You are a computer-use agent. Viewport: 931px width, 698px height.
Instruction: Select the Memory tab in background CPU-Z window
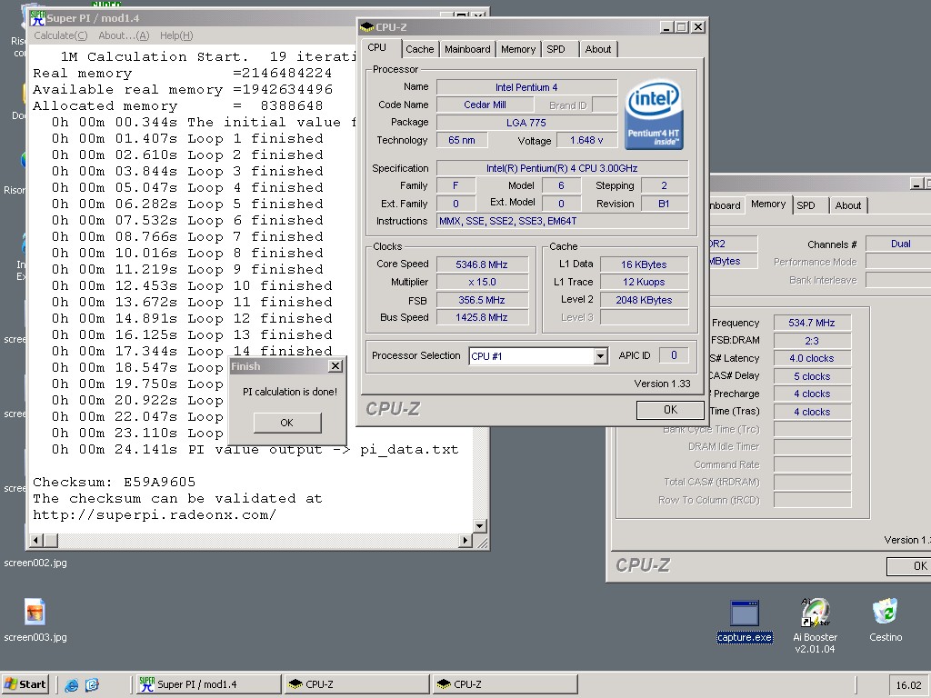(x=768, y=204)
